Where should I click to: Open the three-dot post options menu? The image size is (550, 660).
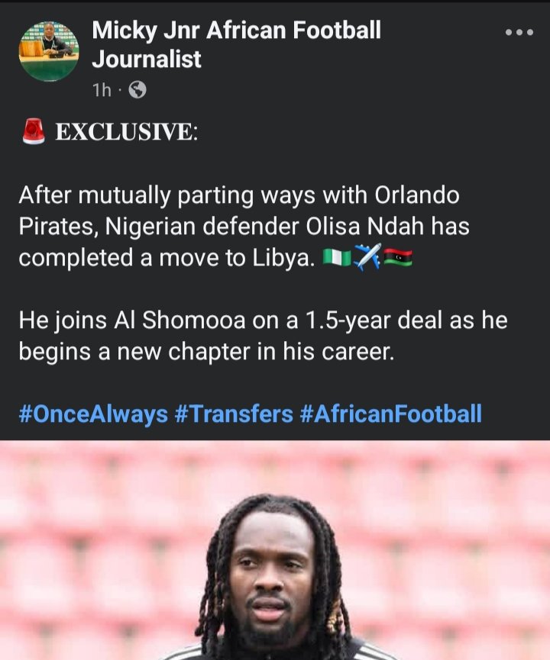pos(519,33)
